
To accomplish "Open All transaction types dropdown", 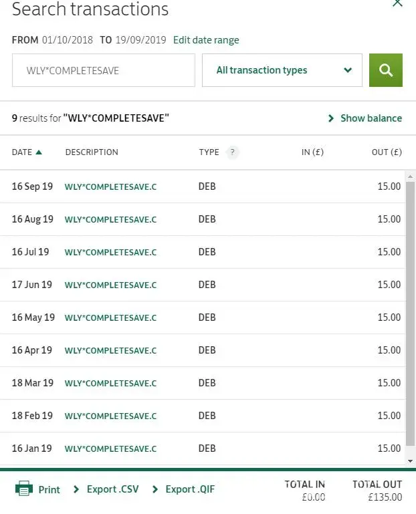I will (282, 70).
